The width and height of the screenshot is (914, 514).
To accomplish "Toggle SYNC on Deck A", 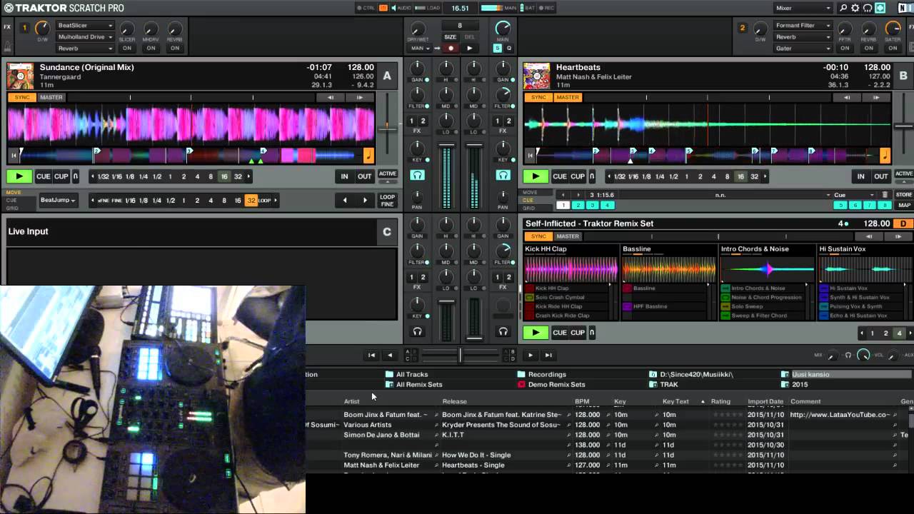I will click(x=22, y=97).
